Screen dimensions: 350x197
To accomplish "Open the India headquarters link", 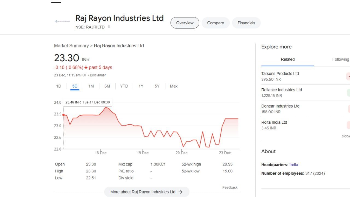I will 294,165.
